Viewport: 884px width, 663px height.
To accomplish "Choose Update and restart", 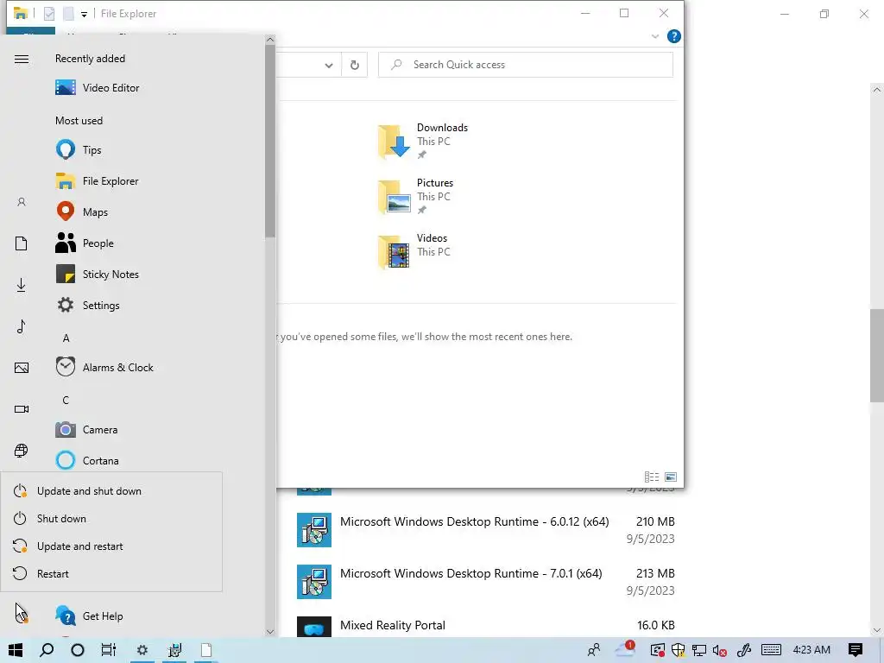I will click(x=111, y=546).
